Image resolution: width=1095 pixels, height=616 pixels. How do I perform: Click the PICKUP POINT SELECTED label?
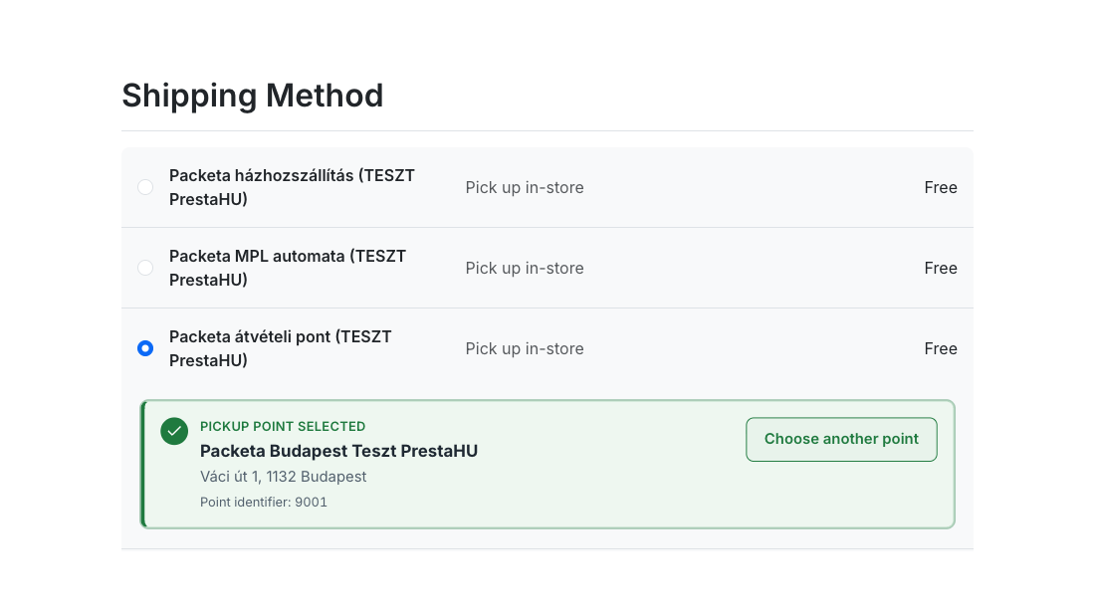[x=283, y=426]
